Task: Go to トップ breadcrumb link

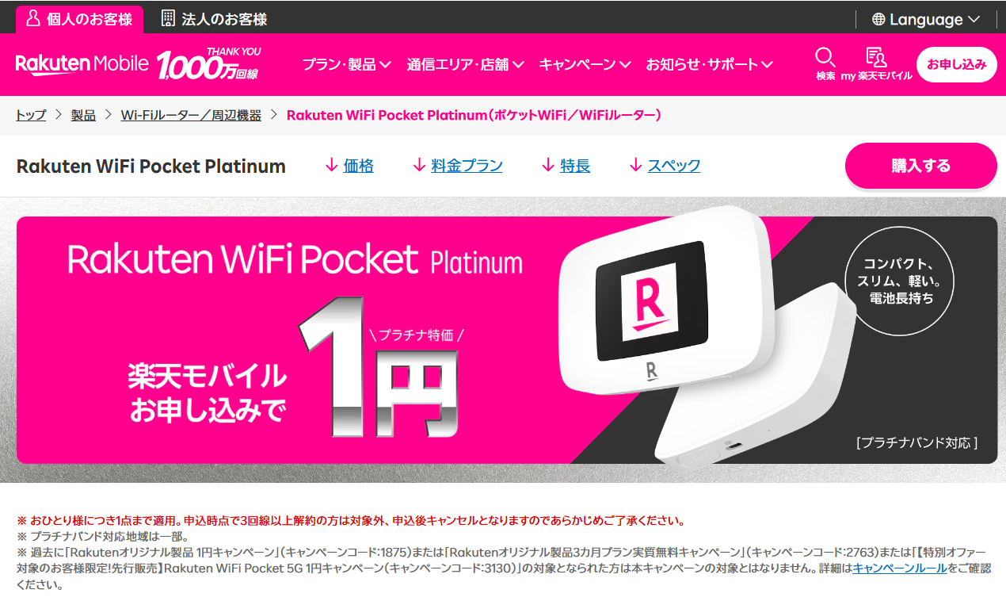Action: [31, 115]
